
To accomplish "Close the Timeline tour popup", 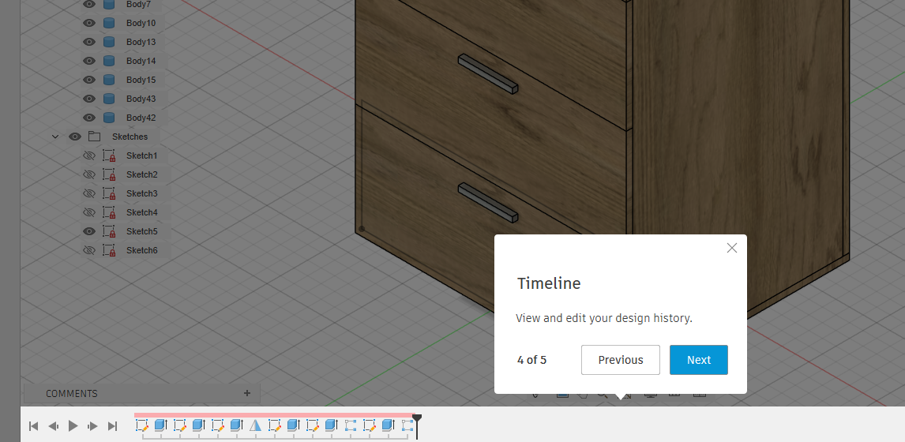I will pos(732,248).
